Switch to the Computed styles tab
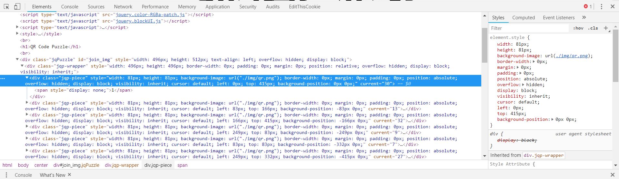The image size is (619, 179). [x=524, y=18]
